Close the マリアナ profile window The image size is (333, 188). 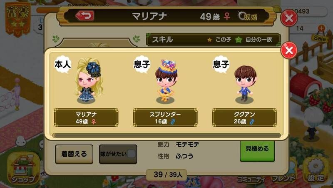288,18
